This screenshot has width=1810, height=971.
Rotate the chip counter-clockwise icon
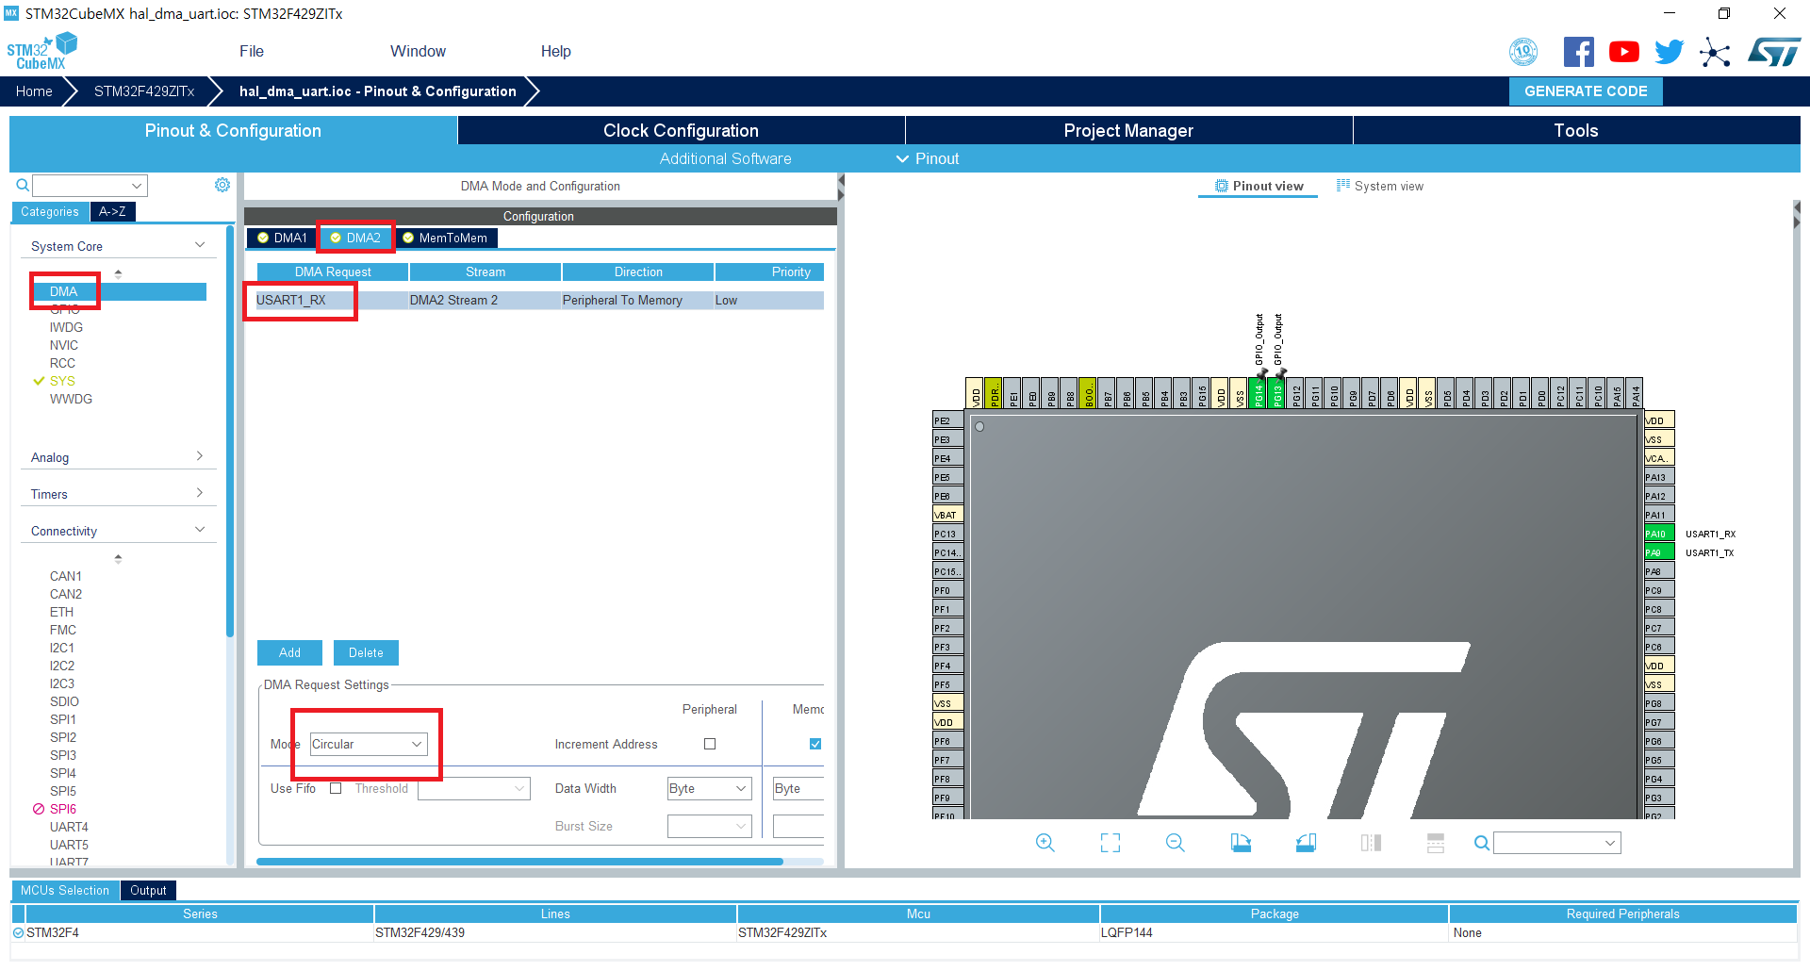coord(1306,843)
